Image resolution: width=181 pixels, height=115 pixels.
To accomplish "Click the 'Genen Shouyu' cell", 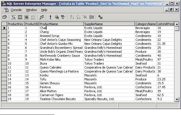I will point(61,83).
